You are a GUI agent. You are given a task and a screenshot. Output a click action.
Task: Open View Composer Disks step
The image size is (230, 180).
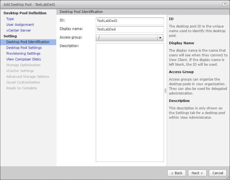pyautogui.click(x=24, y=59)
